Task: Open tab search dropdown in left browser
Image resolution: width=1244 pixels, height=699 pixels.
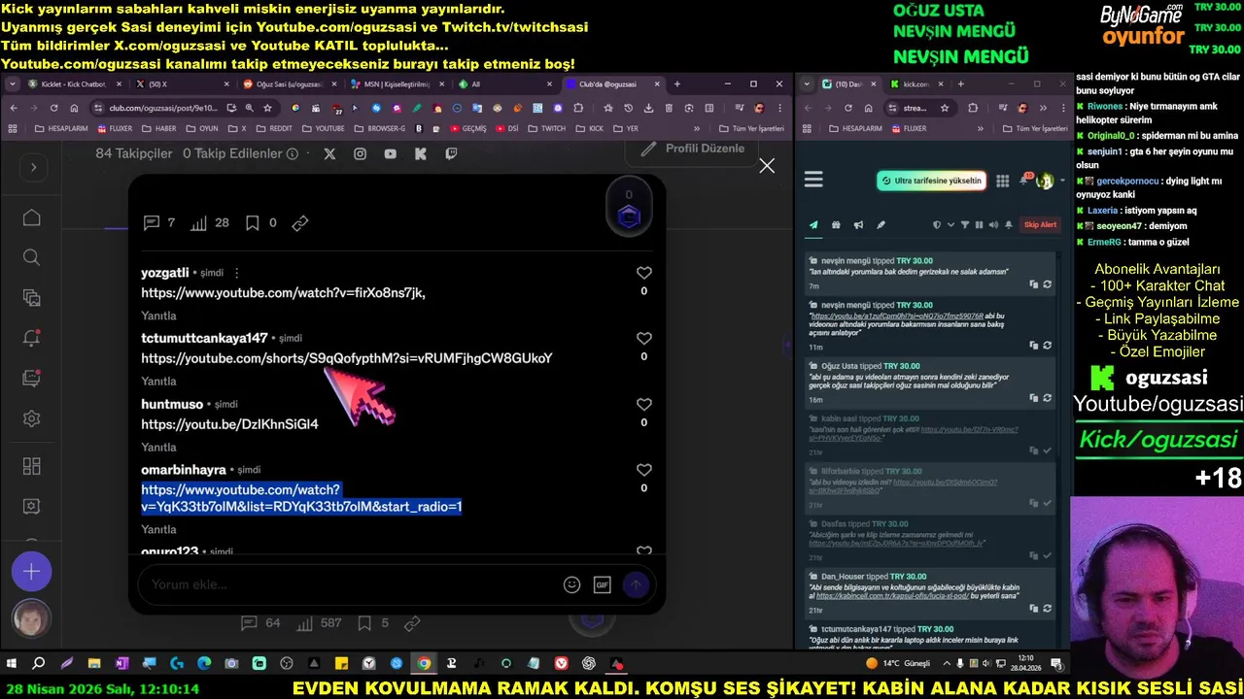Action: (x=12, y=84)
